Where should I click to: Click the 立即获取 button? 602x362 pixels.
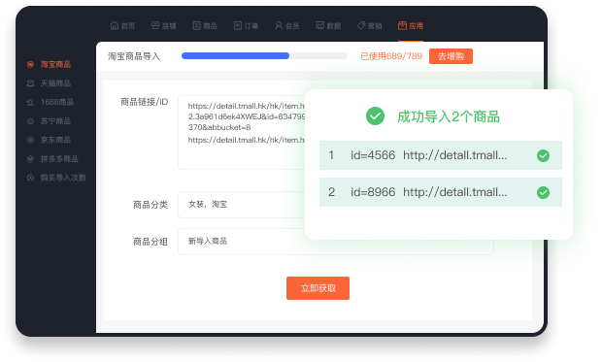tap(318, 288)
